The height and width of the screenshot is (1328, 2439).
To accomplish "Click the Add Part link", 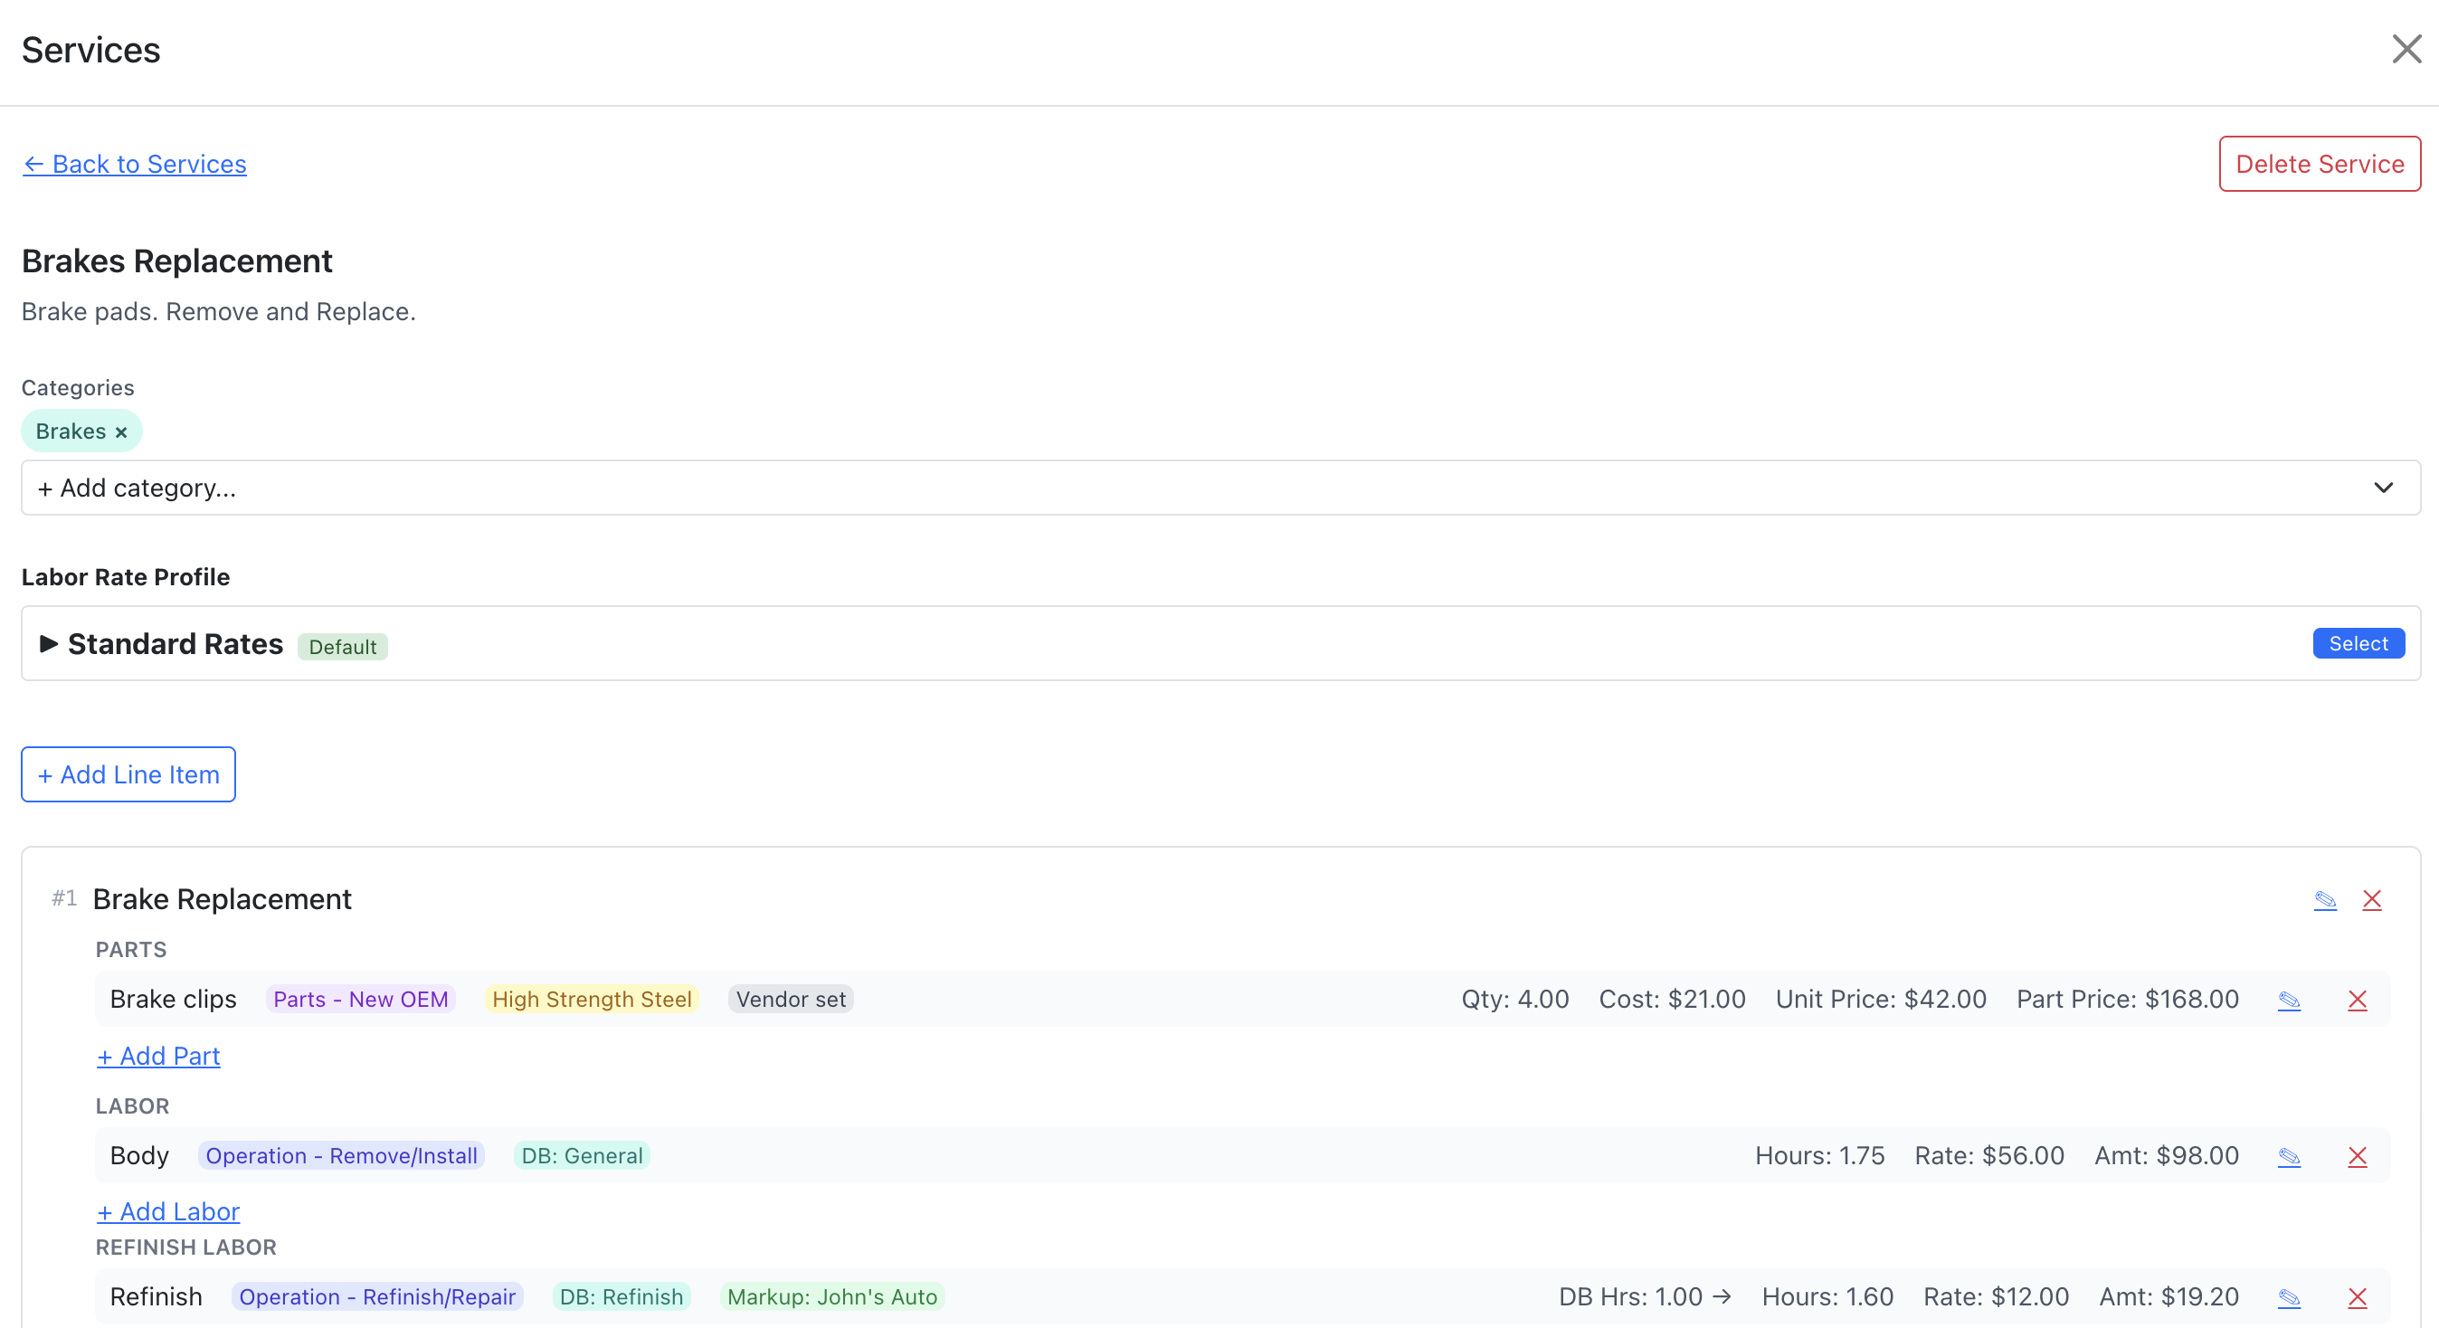I will coord(158,1056).
